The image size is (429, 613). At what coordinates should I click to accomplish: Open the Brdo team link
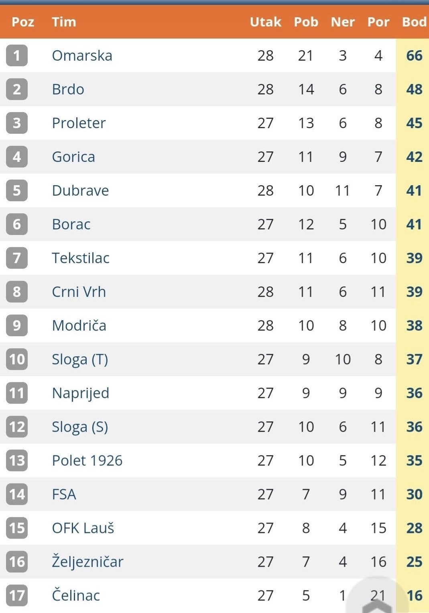68,89
